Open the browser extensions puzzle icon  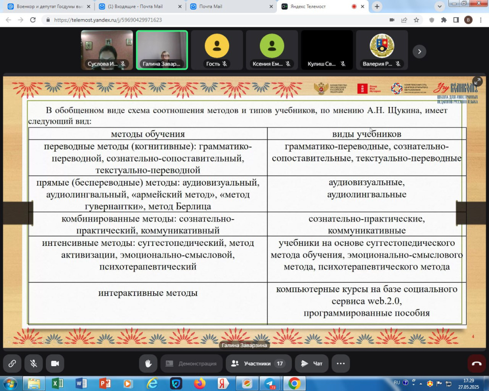point(444,20)
